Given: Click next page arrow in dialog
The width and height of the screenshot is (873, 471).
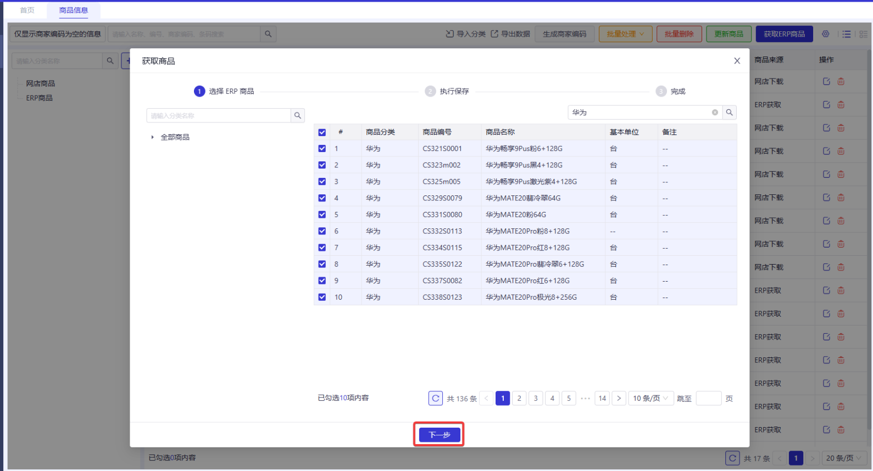Looking at the screenshot, I should [x=619, y=399].
